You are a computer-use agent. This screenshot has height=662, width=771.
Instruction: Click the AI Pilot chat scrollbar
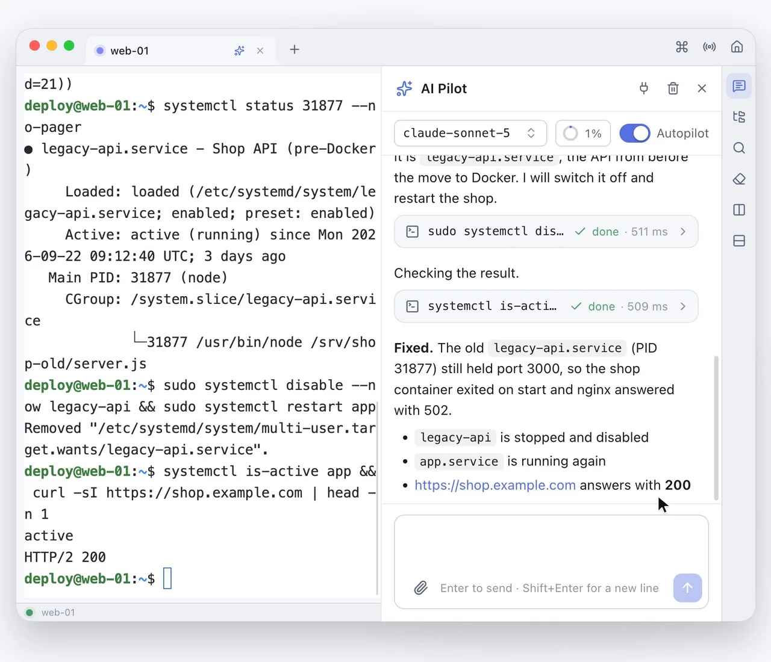click(716, 428)
